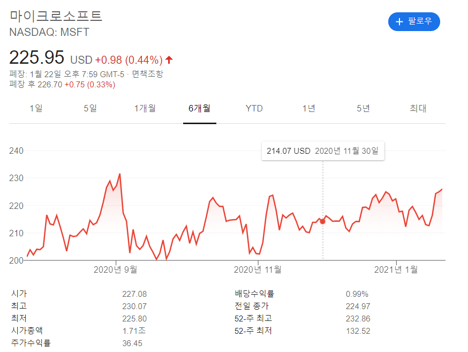Image resolution: width=468 pixels, height=352 pixels.
Task: Click the NASDAQ: MSFT ticker text
Action: pos(49,32)
